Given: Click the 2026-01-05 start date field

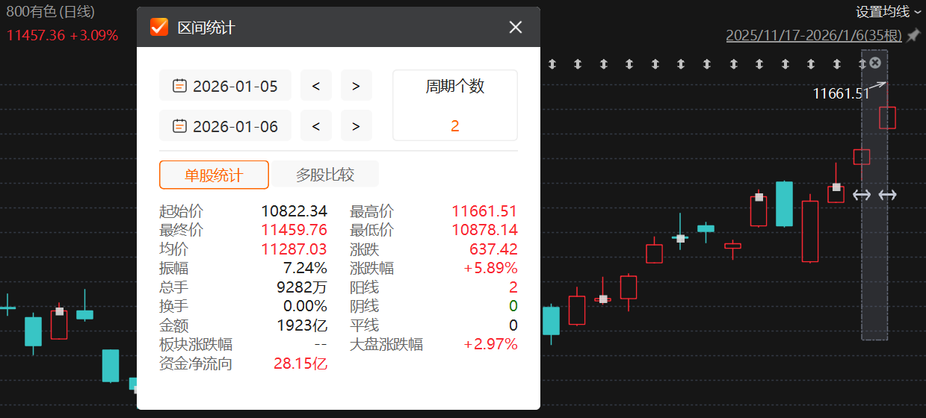Looking at the screenshot, I should pyautogui.click(x=226, y=86).
